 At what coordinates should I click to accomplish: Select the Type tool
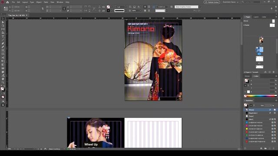3,36
